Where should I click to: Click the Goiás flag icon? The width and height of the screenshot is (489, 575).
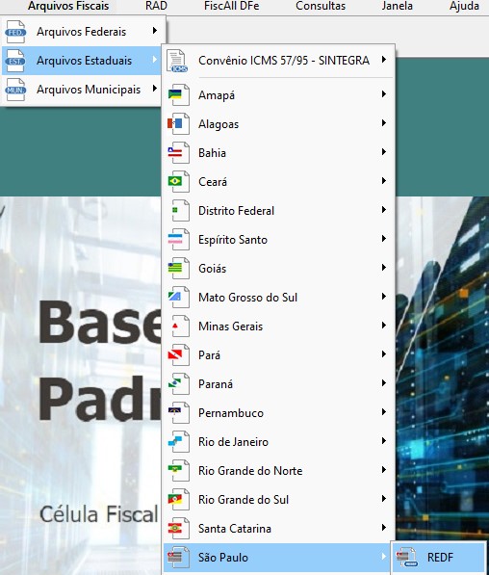click(178, 269)
